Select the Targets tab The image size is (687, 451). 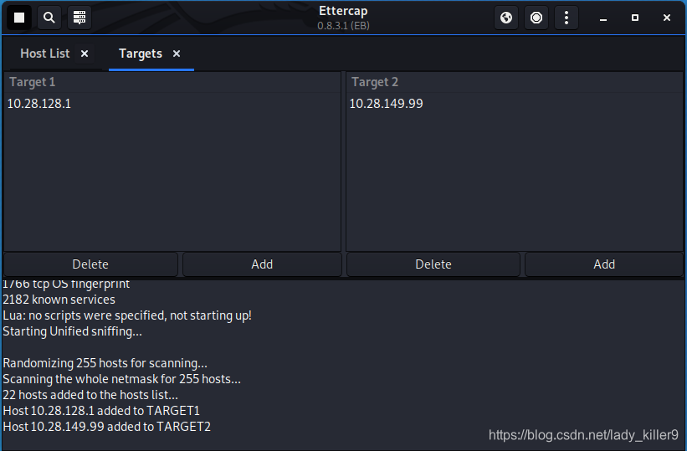pos(141,54)
